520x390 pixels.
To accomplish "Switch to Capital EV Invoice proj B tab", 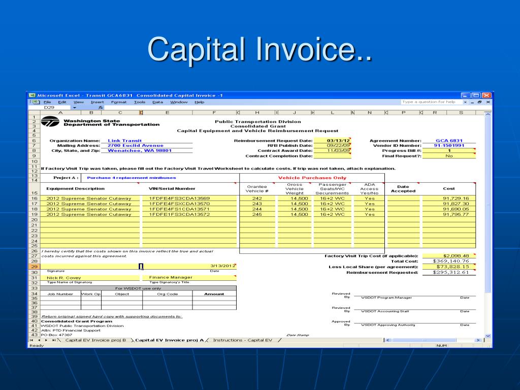I will coord(95,340).
